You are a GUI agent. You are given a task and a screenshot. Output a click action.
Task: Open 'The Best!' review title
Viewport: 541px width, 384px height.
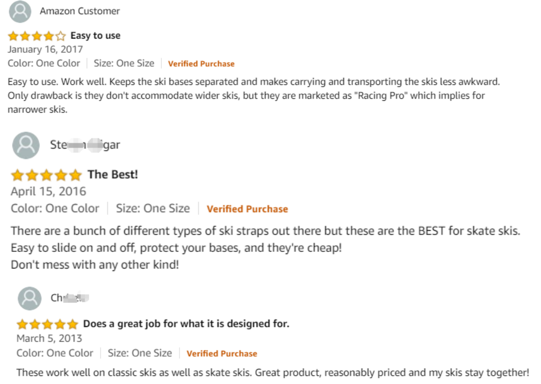point(113,174)
